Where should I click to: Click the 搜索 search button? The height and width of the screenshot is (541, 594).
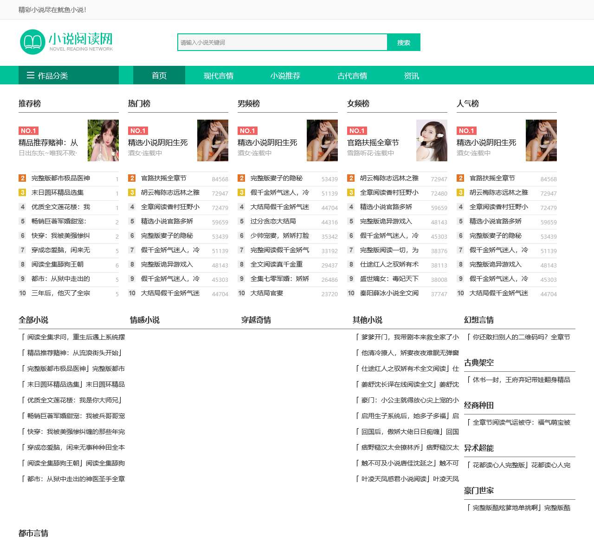tap(404, 42)
